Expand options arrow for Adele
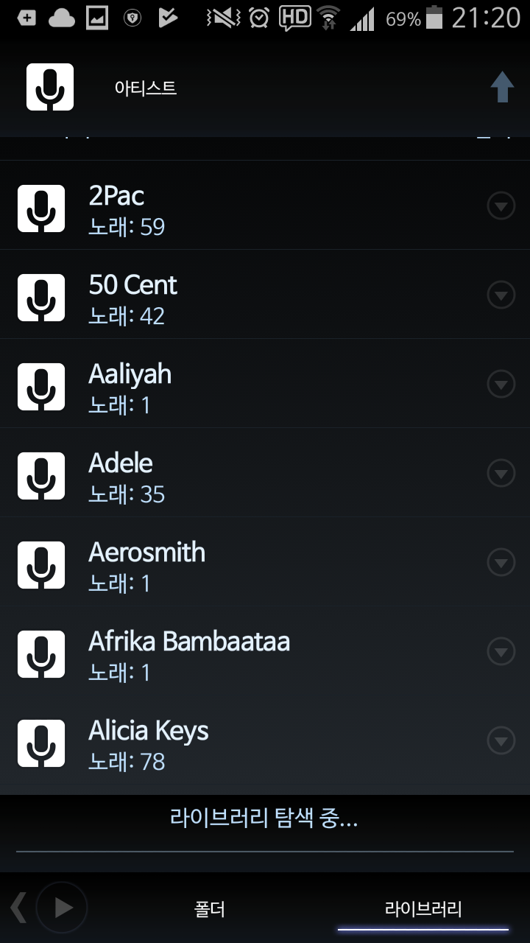 point(501,474)
